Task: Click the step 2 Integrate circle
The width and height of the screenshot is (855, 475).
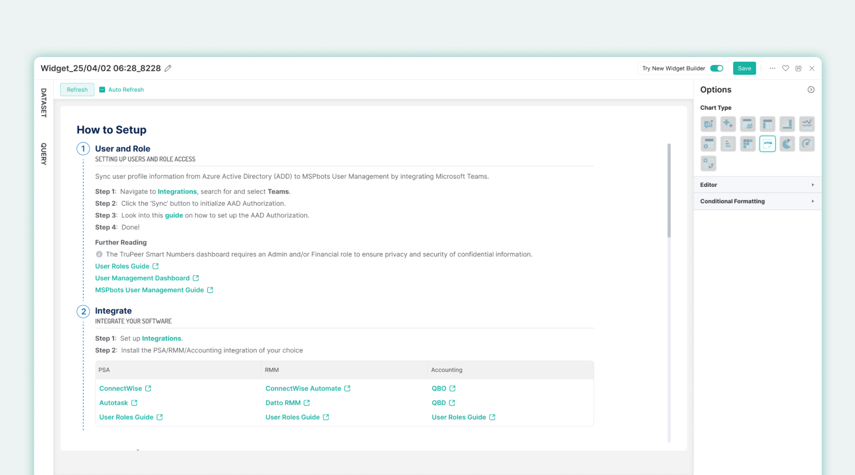Action: (x=83, y=311)
